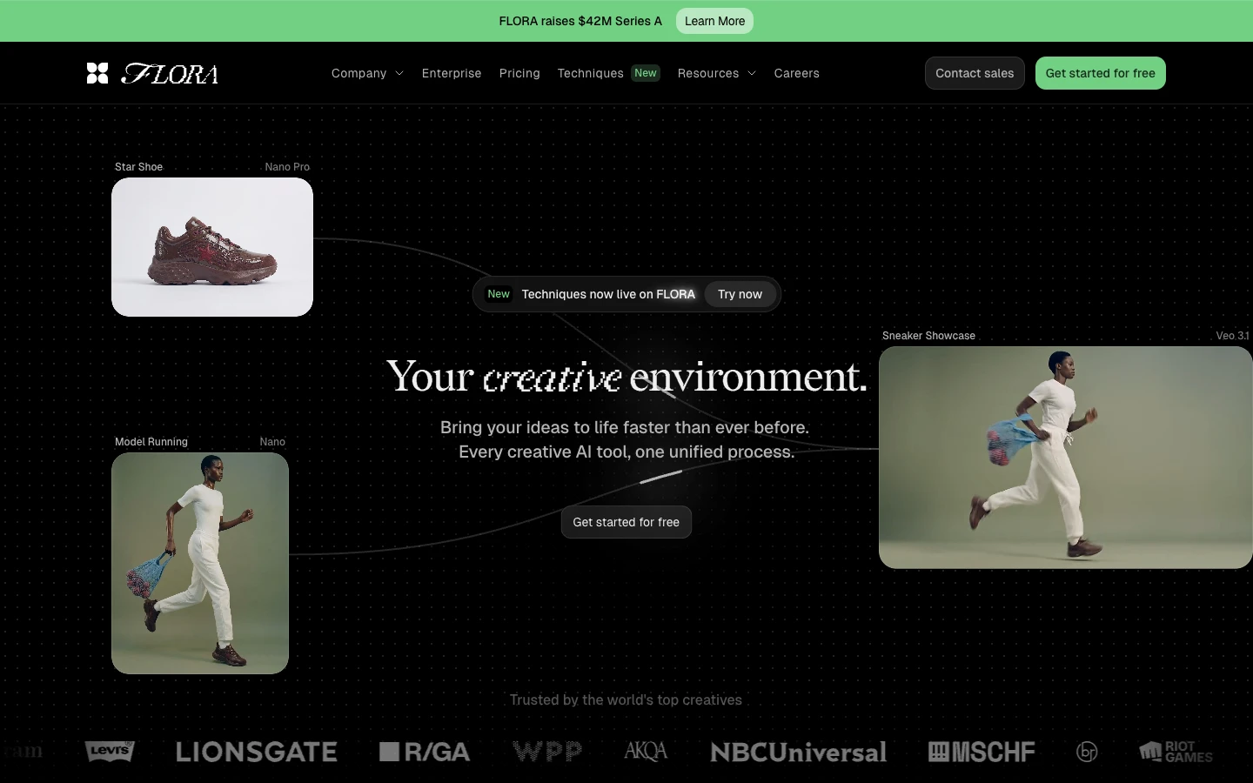
Task: Click Try now for Techniques
Action: [x=740, y=294]
